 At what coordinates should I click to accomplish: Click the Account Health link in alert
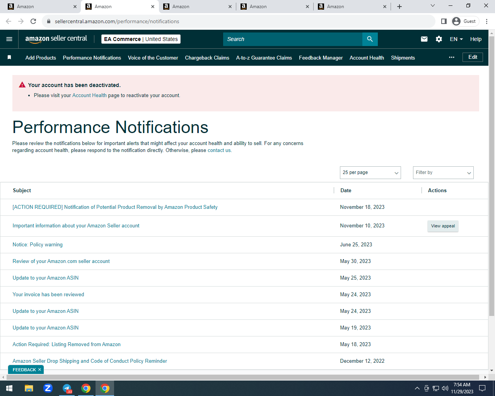(x=89, y=95)
